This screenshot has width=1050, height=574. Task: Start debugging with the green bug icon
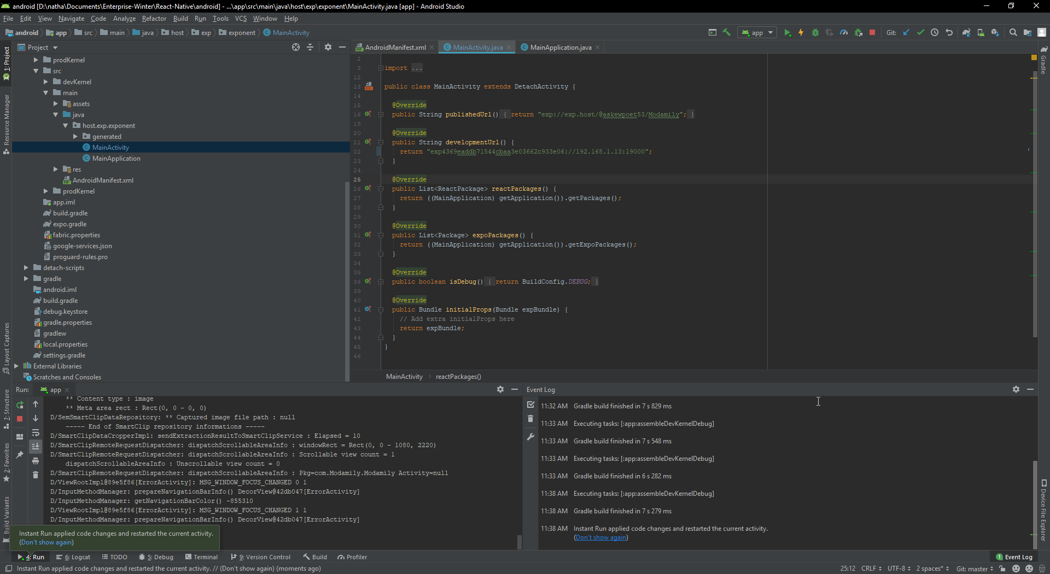point(815,33)
